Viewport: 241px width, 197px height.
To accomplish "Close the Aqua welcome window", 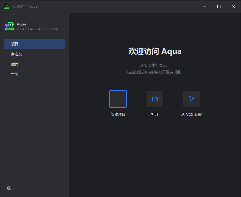I will (x=233, y=6).
